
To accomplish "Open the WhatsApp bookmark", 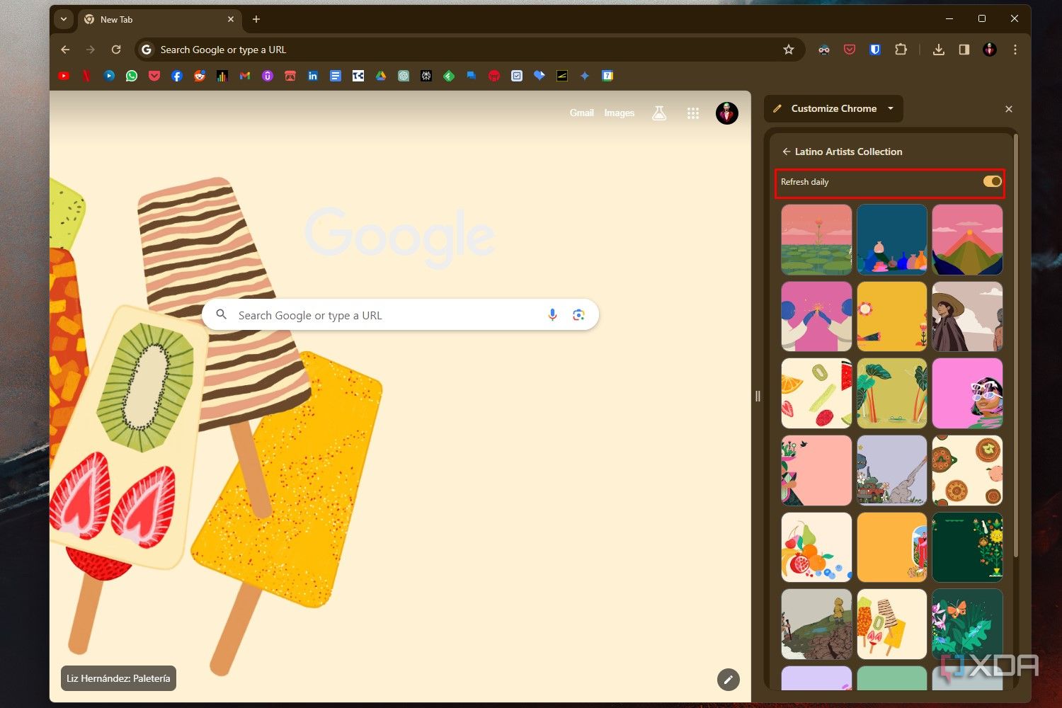I will 132,76.
